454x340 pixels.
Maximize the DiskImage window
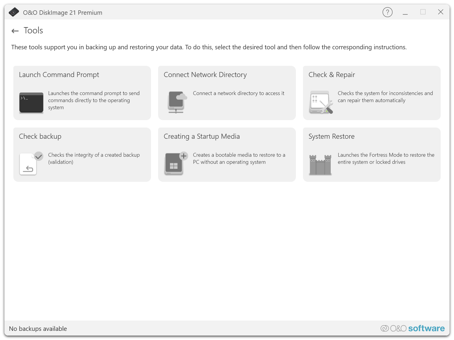(423, 12)
